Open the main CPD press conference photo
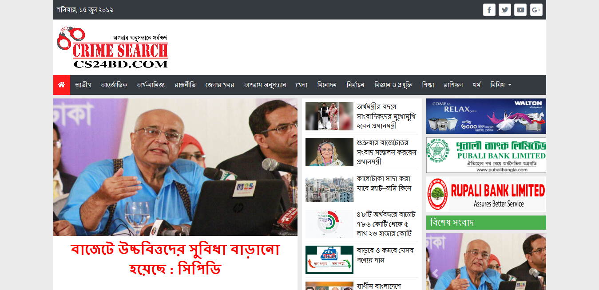The height and width of the screenshot is (290, 599). pos(175,167)
